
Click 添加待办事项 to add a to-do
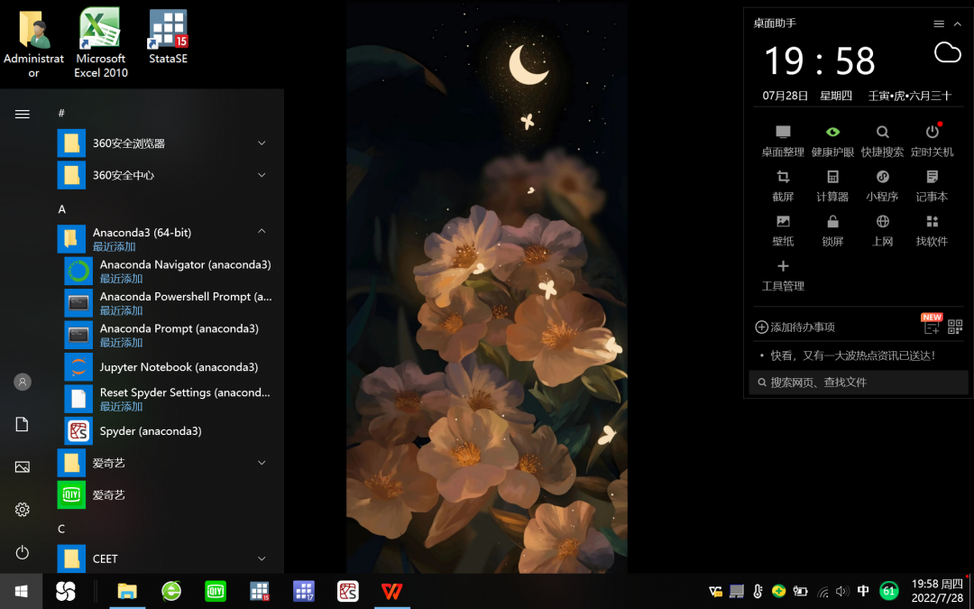click(x=795, y=327)
